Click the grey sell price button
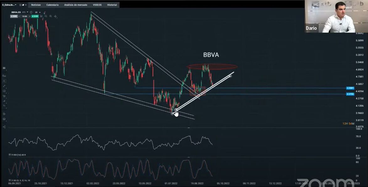This screenshot has width=368, height=187. (14, 16)
